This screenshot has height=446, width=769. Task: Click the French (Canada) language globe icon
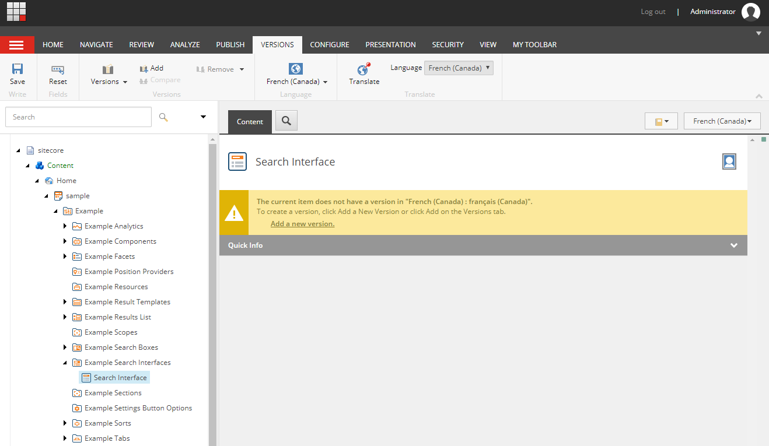295,69
